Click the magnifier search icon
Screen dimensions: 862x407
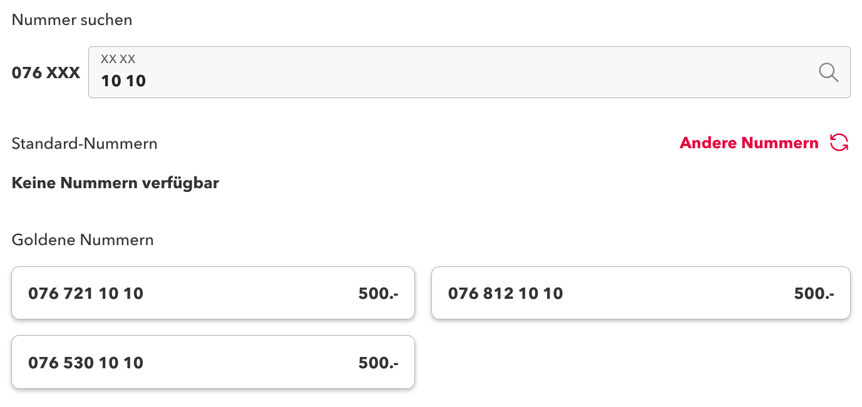[x=828, y=73]
